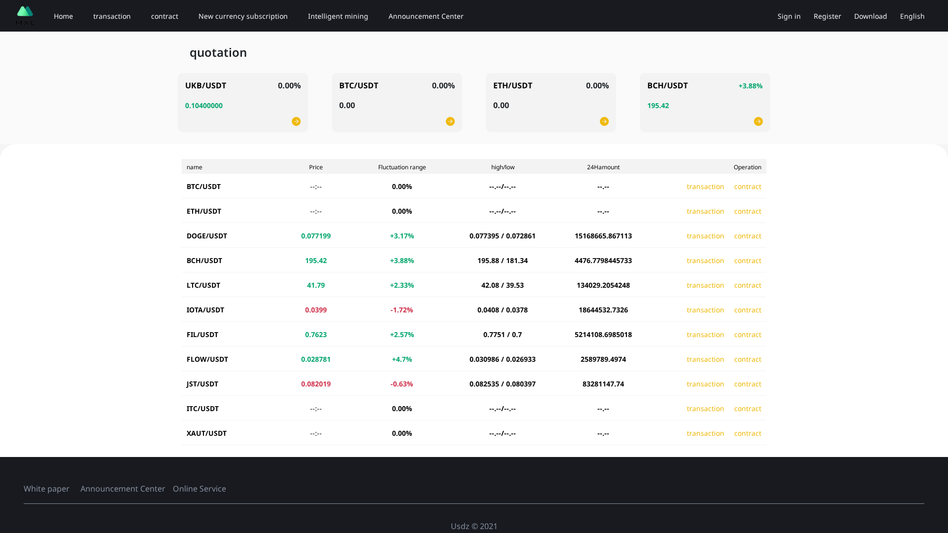
Task: Click transaction link for LTC/USDT row
Action: (705, 285)
